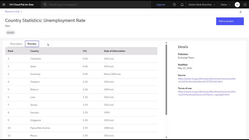Expand the Golden Bank Branches account dropdown
Viewport: 249px width, 140px height.
(202, 5)
